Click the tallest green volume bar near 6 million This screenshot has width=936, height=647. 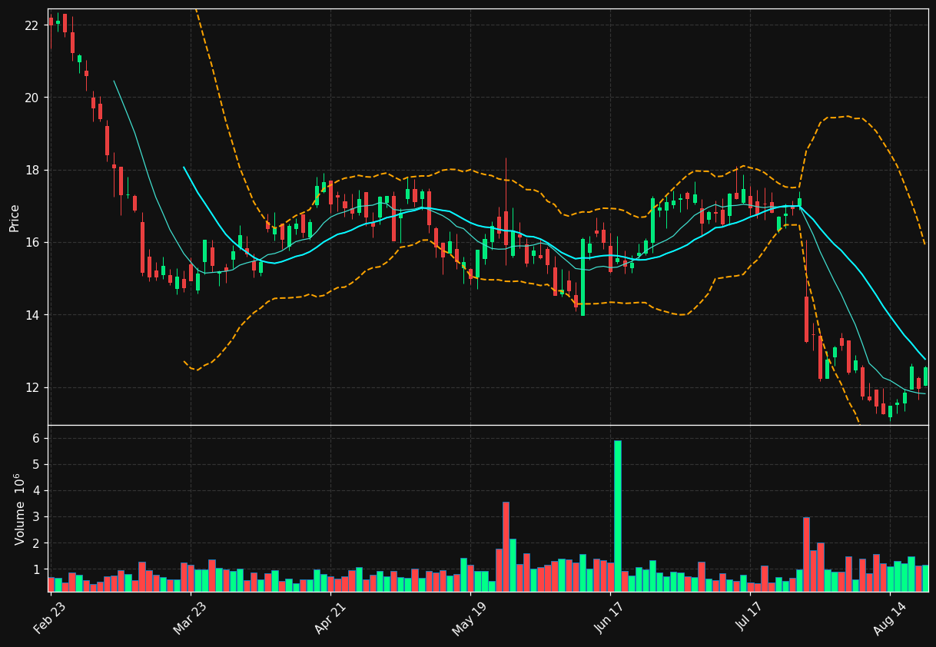[617, 516]
